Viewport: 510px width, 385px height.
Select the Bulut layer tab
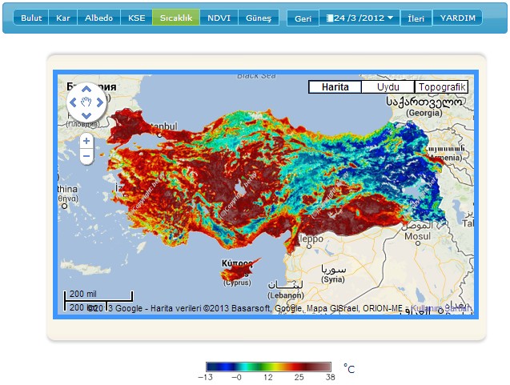pyautogui.click(x=31, y=18)
